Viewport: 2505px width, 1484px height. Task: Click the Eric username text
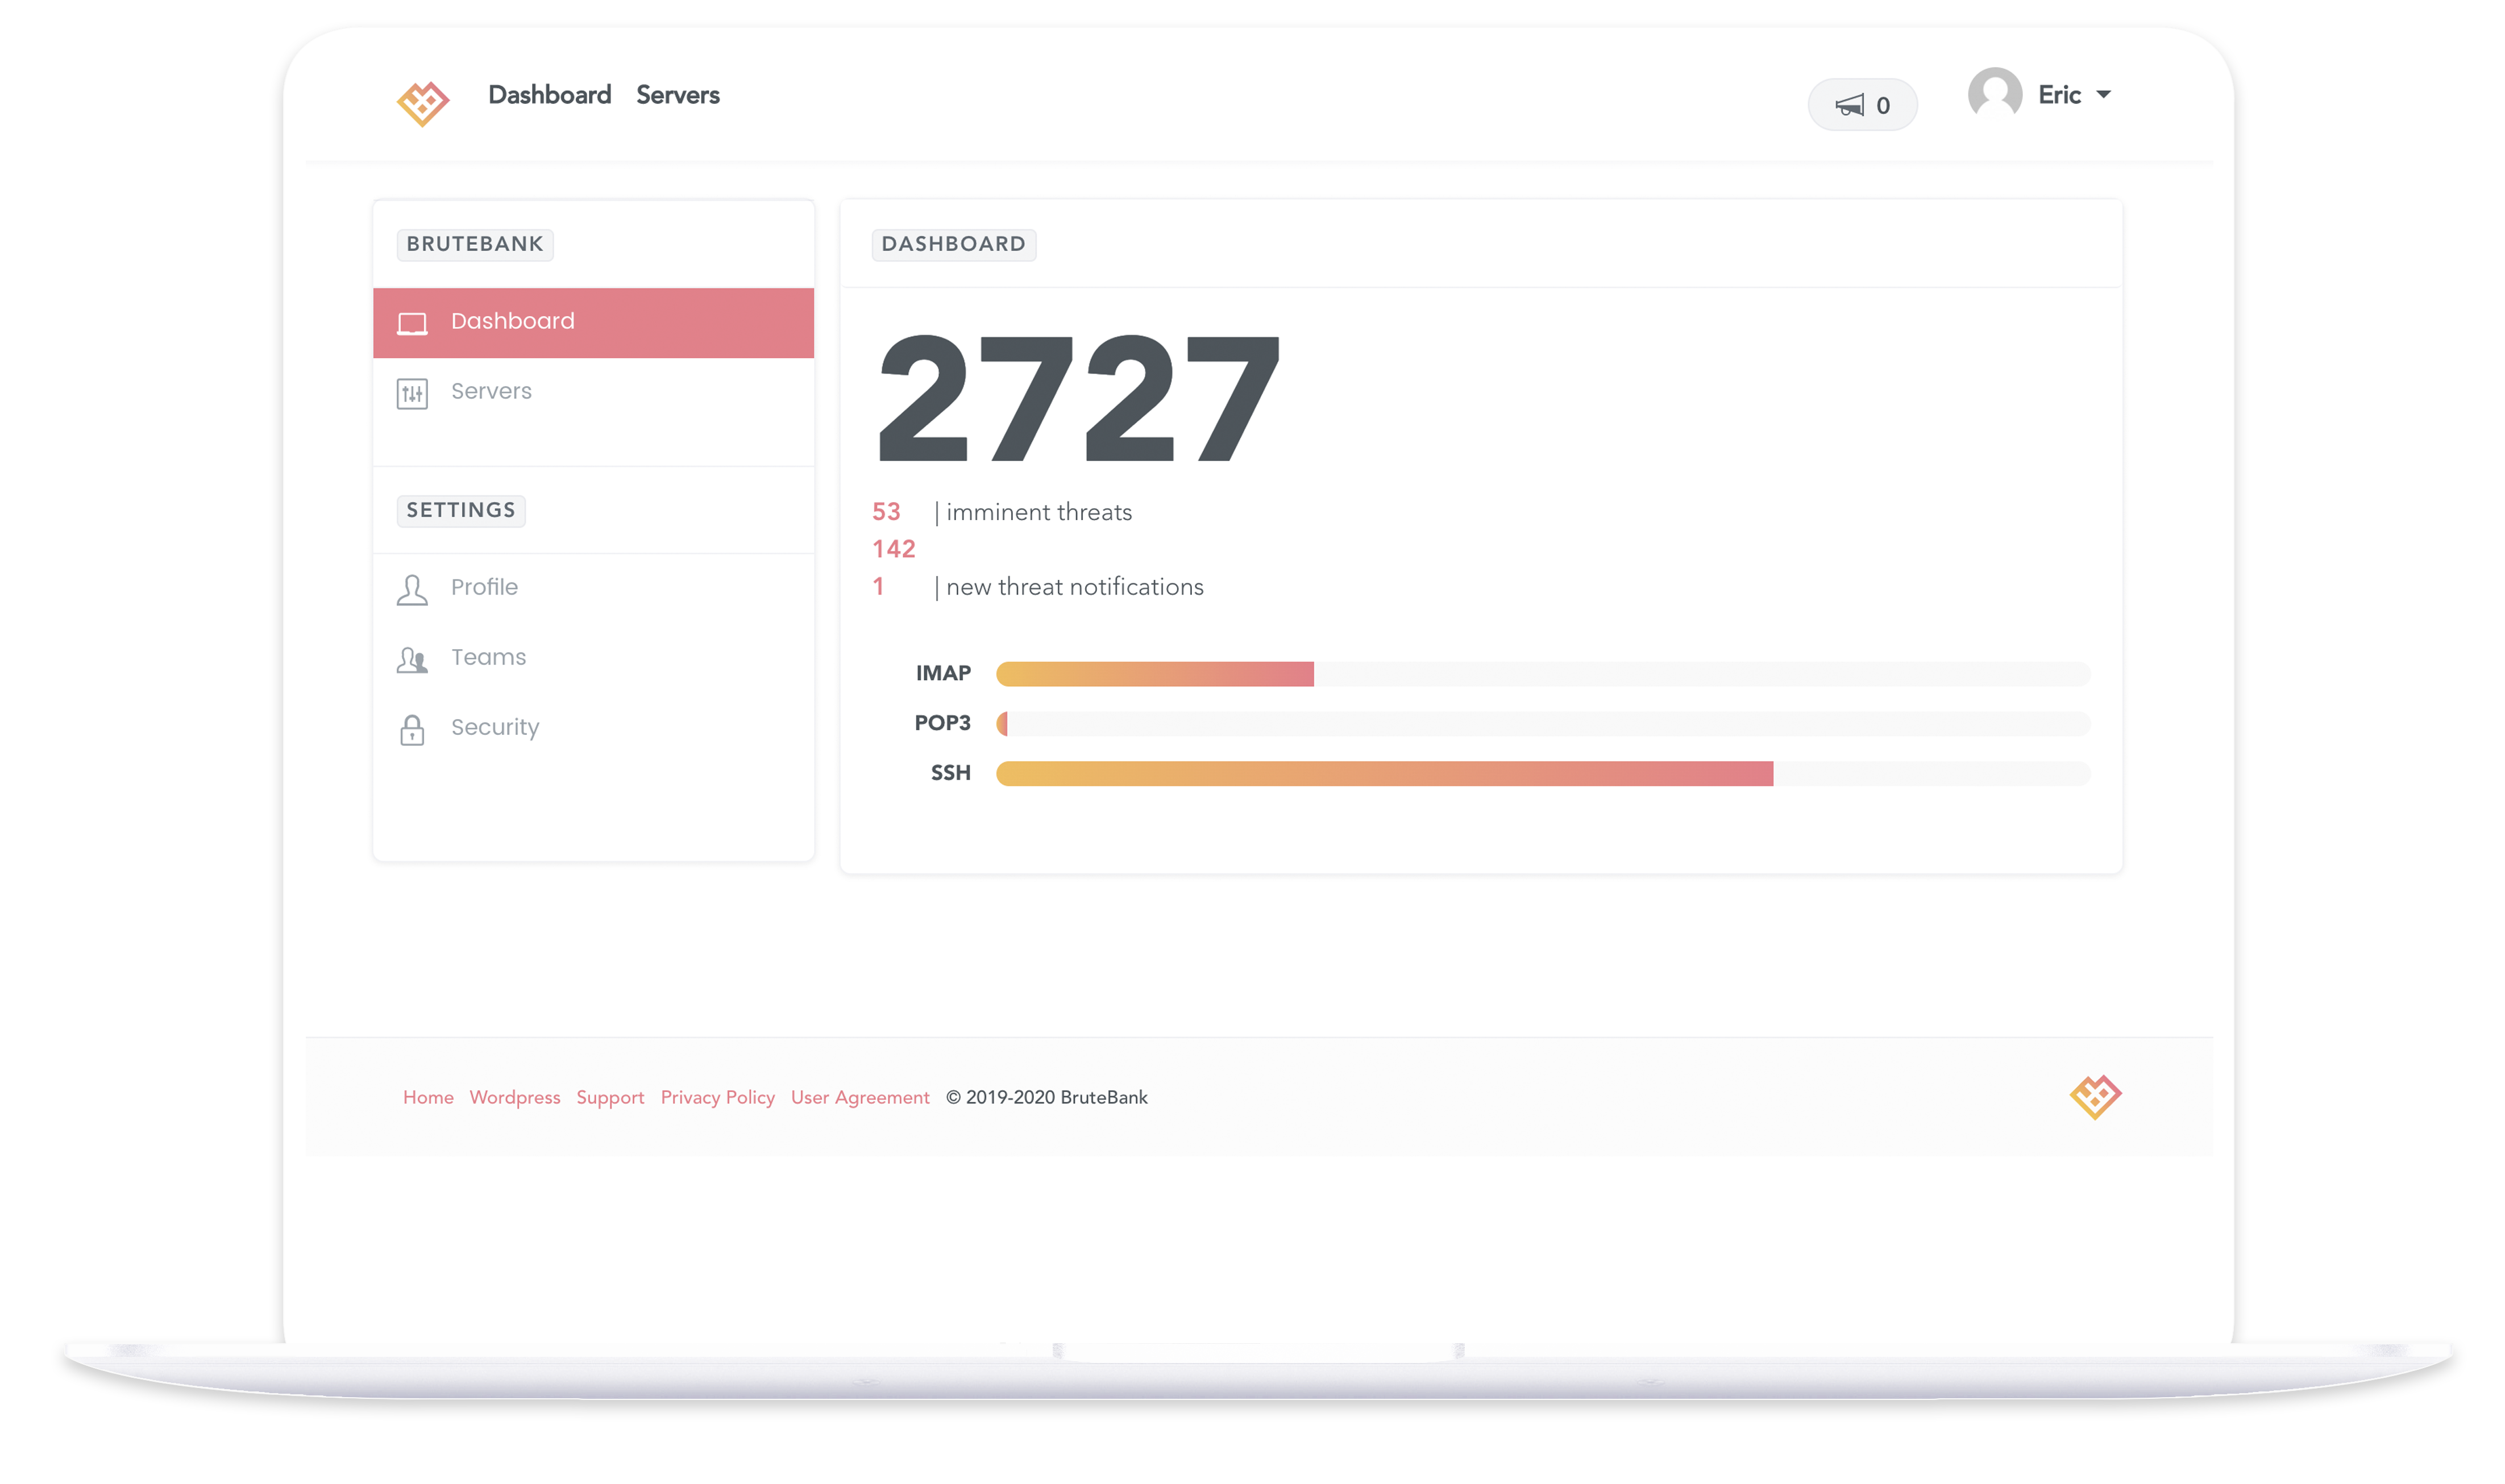click(x=2059, y=95)
